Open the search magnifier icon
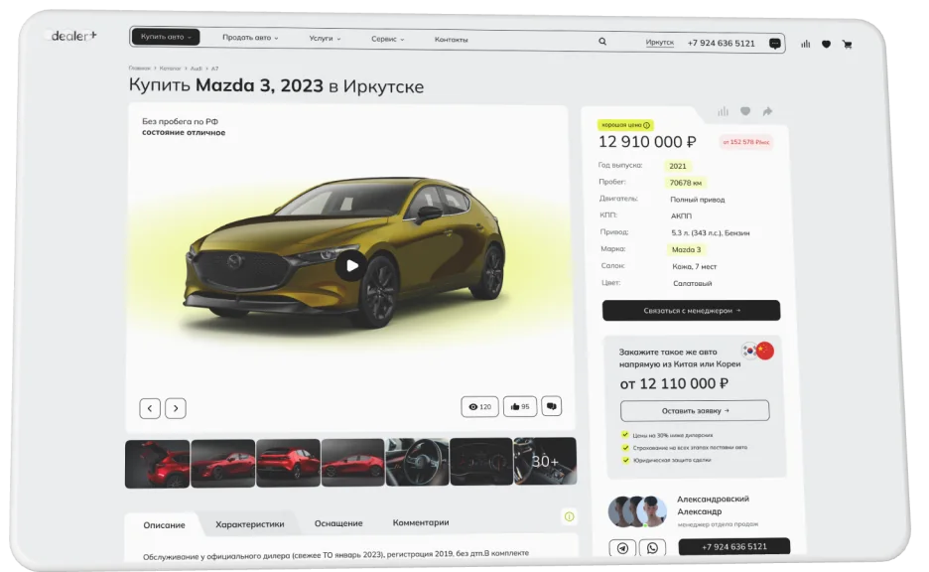 (x=601, y=42)
